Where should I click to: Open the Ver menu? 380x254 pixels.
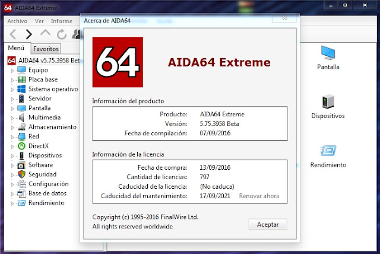(39, 21)
